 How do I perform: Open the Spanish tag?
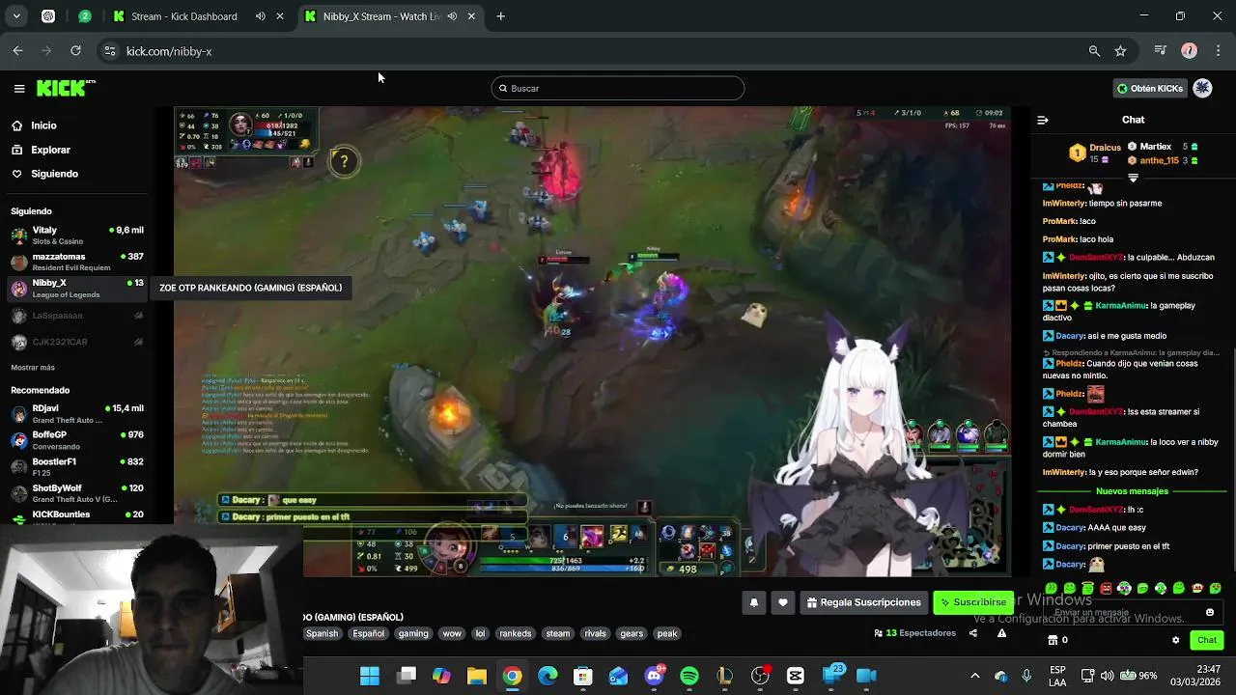(323, 633)
